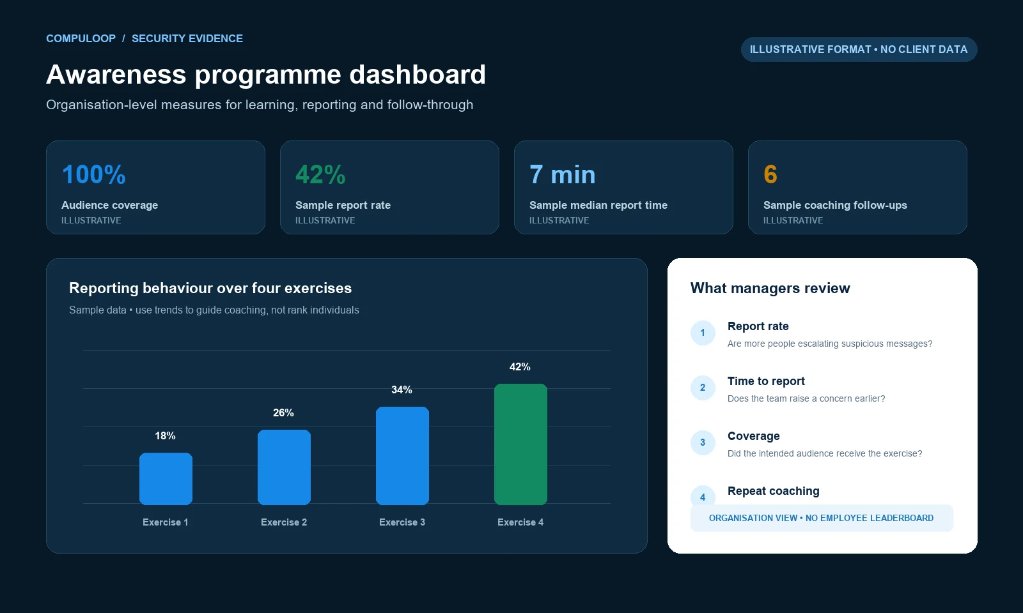Screen dimensions: 1023x613
Task: Open the Sample coaching follow-ups card
Action: pyautogui.click(x=857, y=187)
